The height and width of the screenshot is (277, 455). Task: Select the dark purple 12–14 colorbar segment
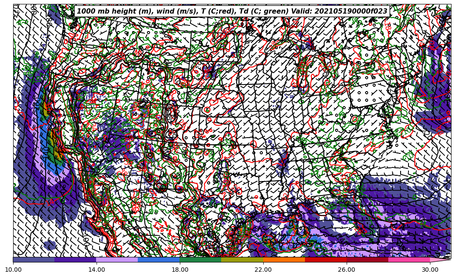click(75, 259)
